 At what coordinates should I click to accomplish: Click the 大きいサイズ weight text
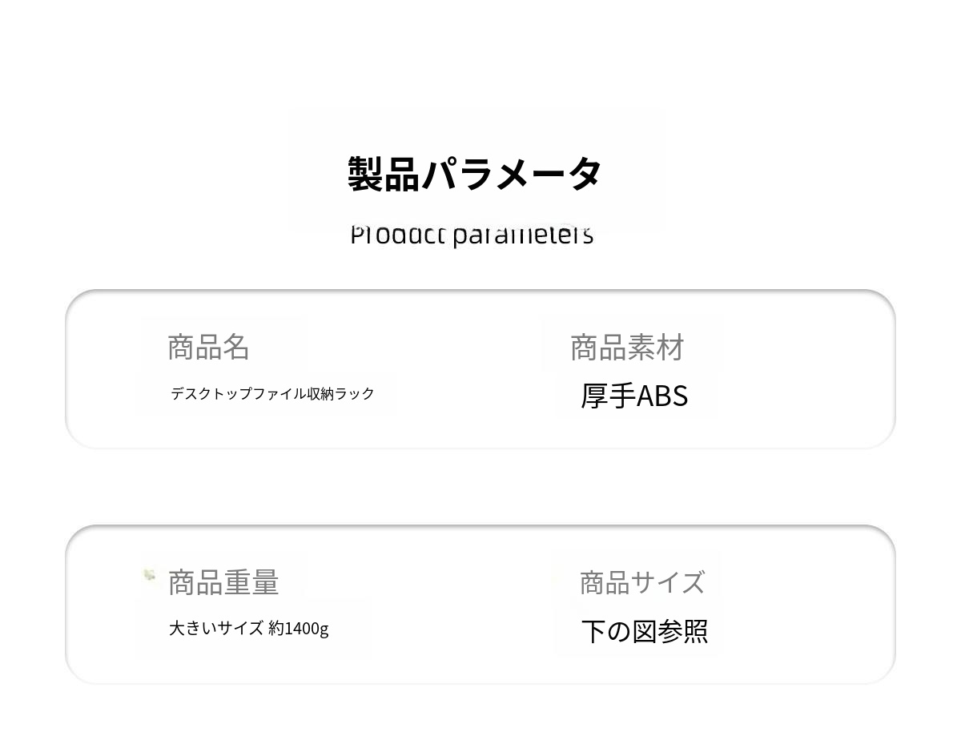tap(216, 628)
